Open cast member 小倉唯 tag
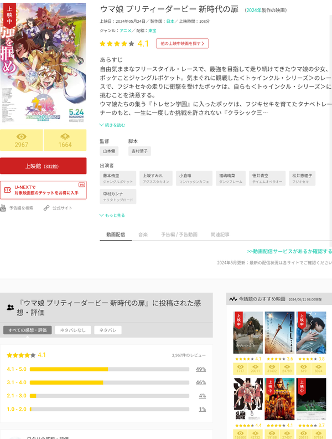The width and height of the screenshot is (332, 439). pos(194,178)
